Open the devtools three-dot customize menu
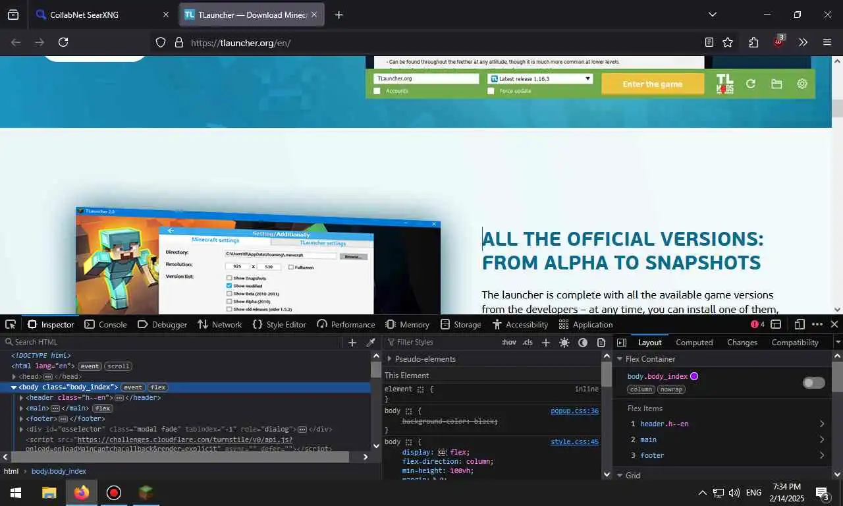The width and height of the screenshot is (843, 506). pos(817,324)
